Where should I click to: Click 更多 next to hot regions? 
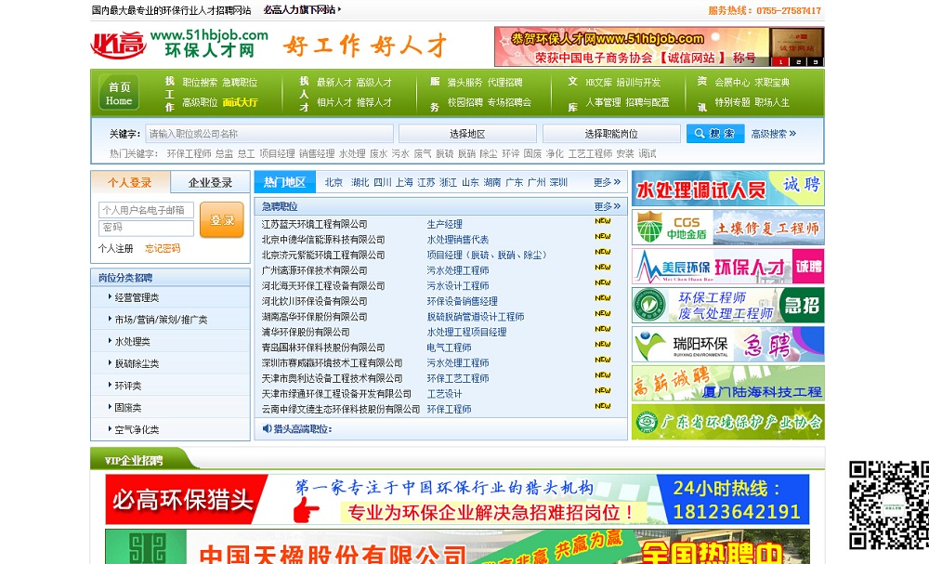(x=607, y=182)
